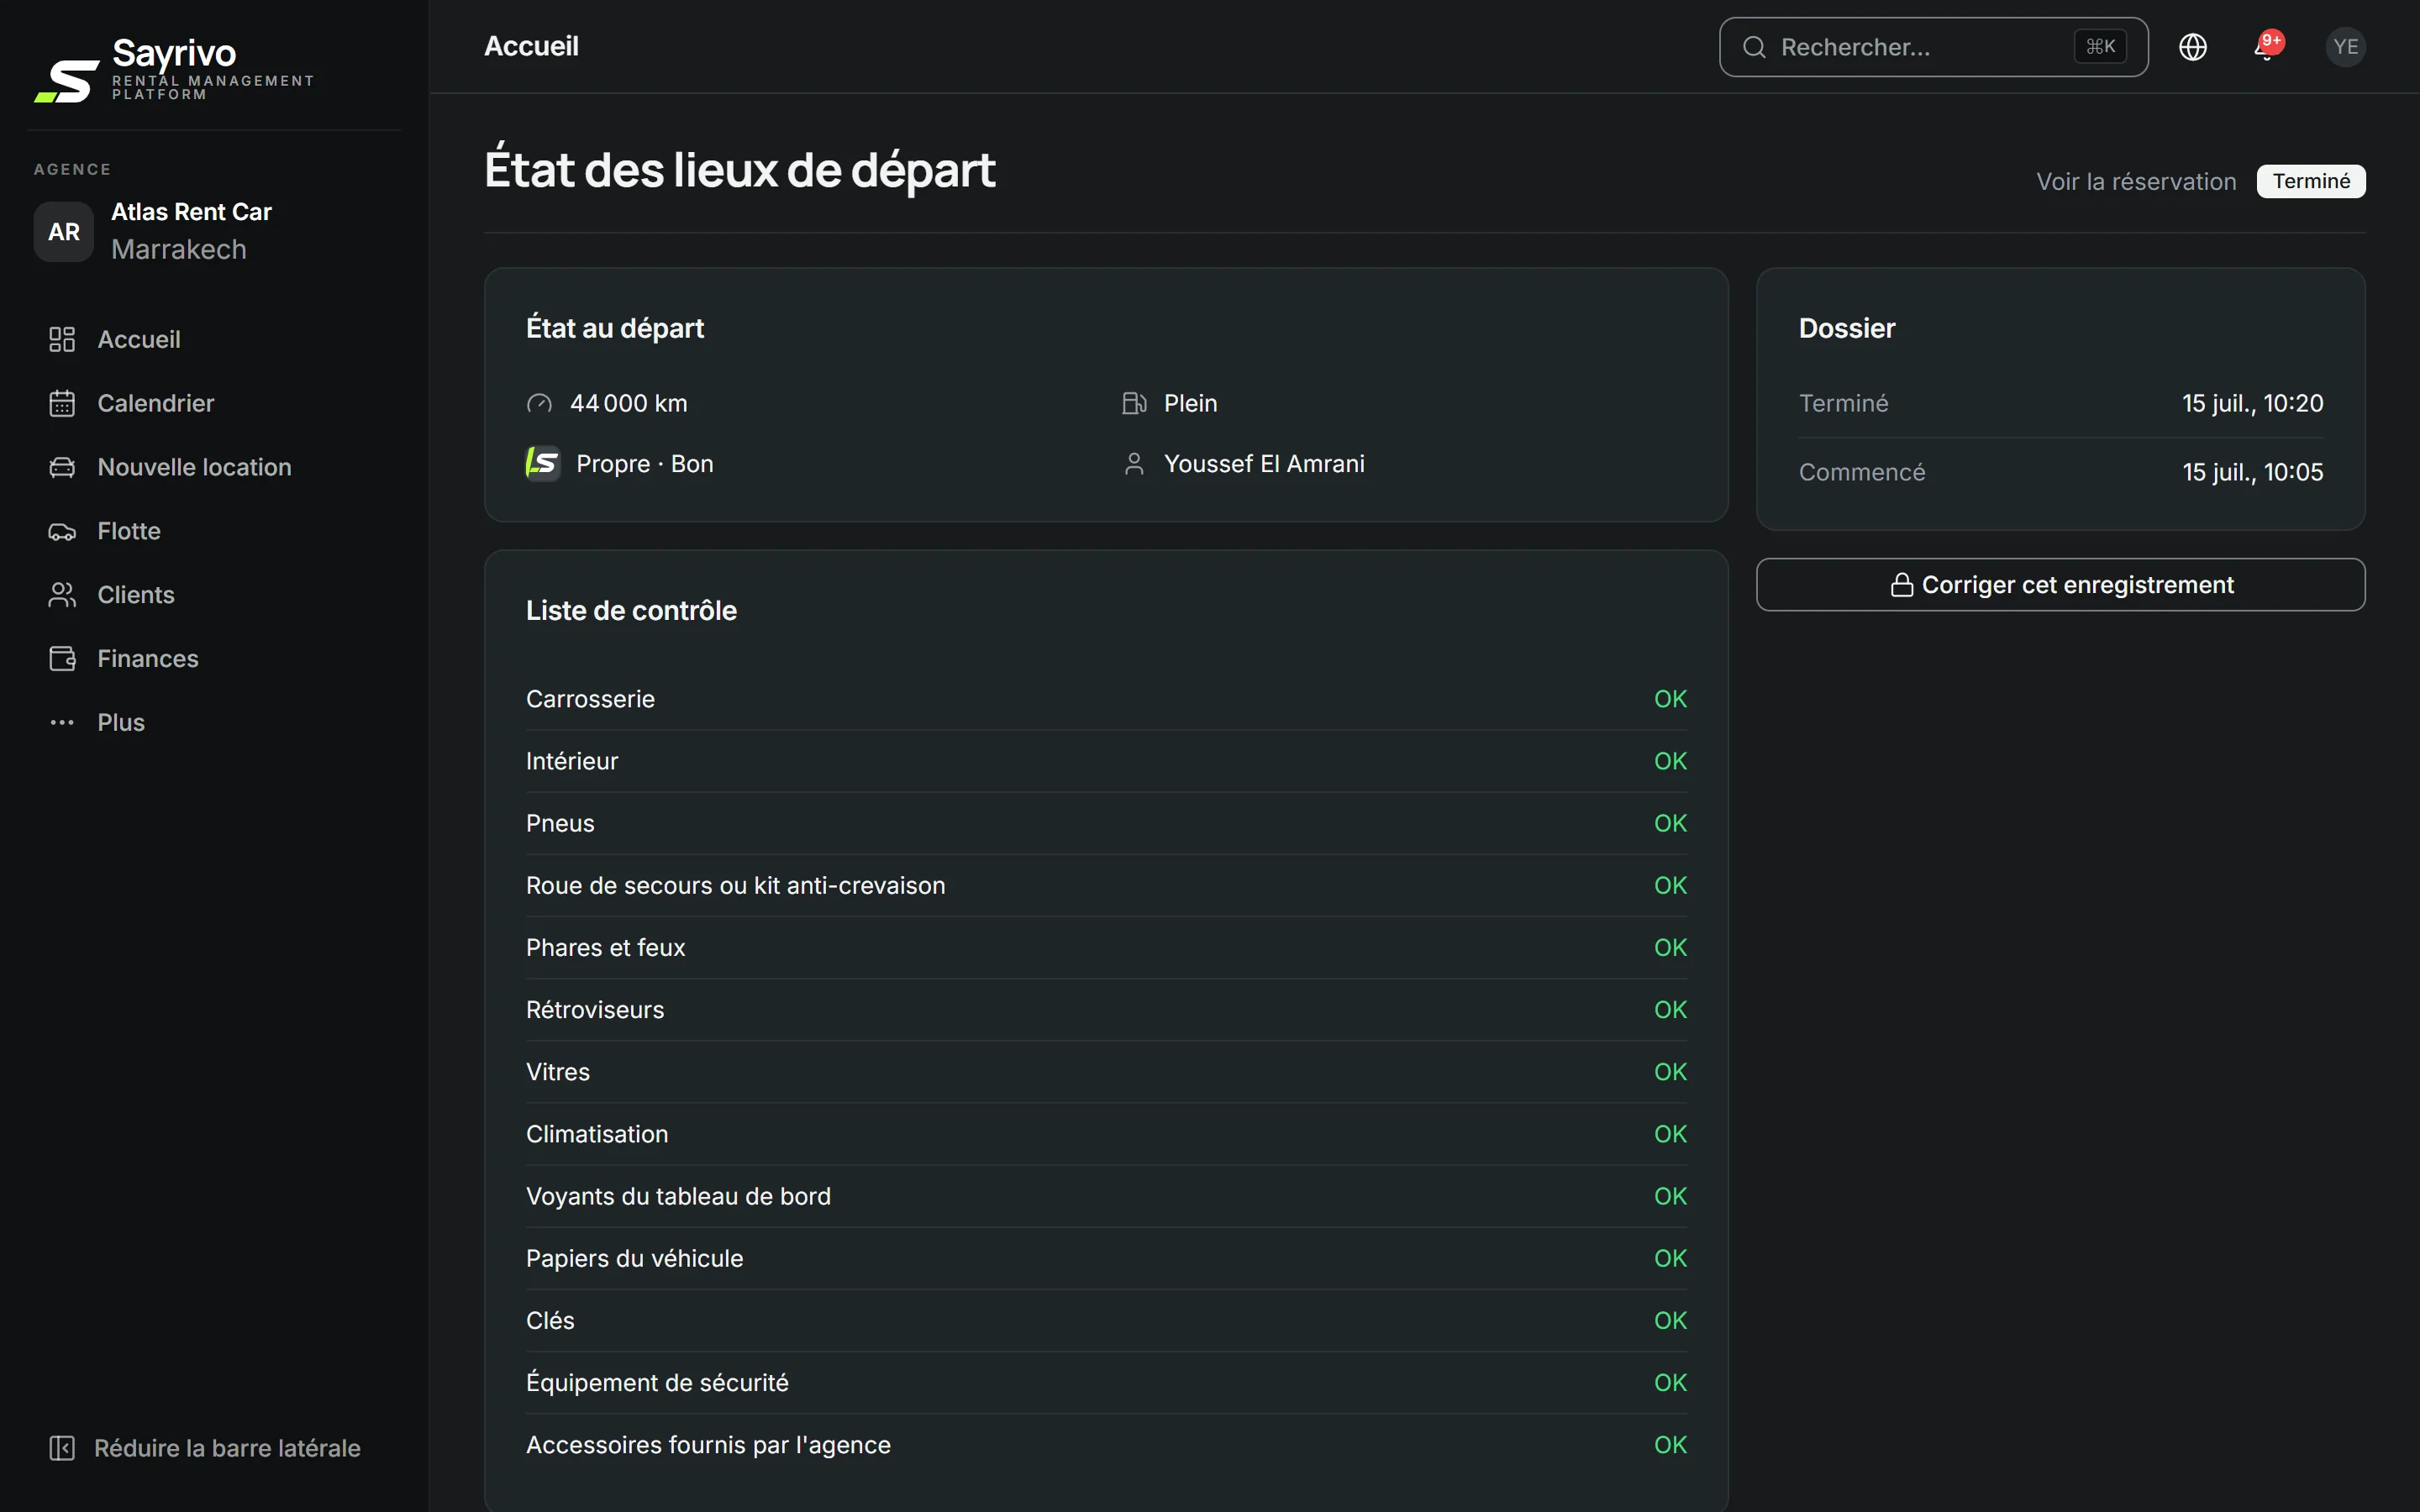
Task: Select Roue de secours ou kit anti-crevaison
Action: point(1106,885)
